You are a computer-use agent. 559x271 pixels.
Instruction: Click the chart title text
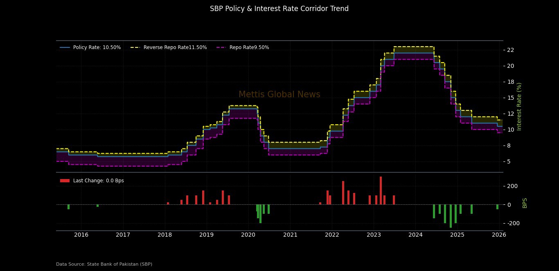pyautogui.click(x=279, y=9)
